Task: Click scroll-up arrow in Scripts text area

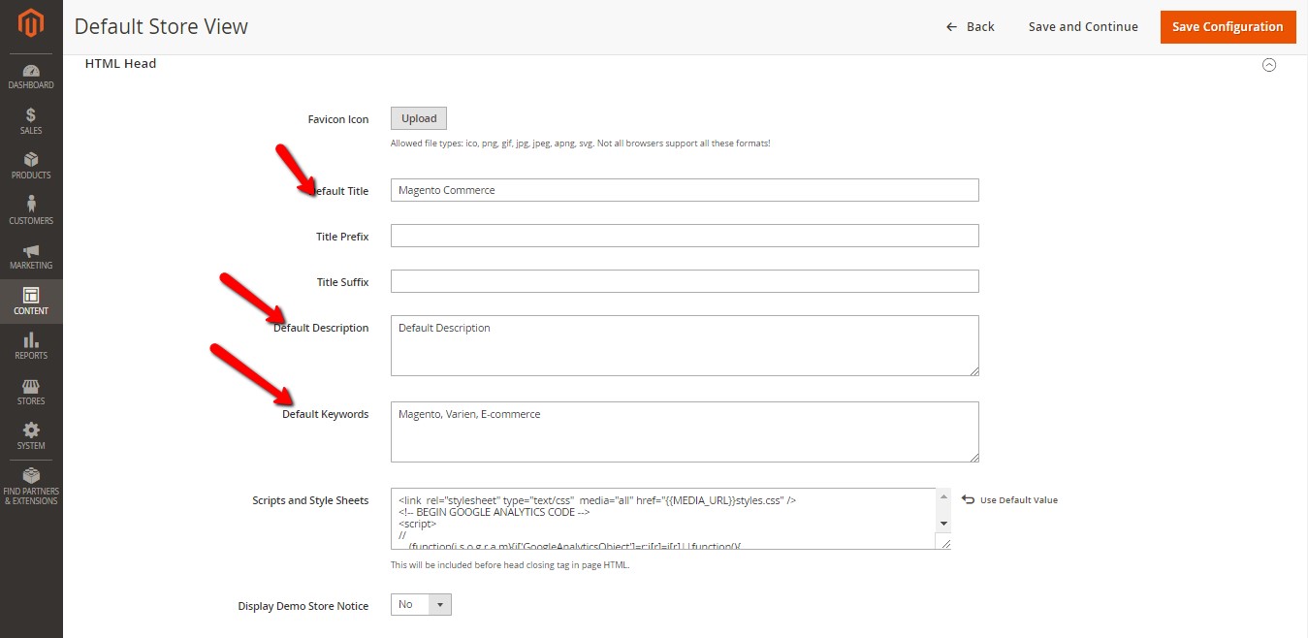Action: (x=943, y=497)
